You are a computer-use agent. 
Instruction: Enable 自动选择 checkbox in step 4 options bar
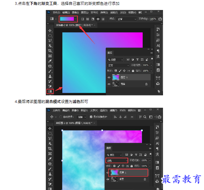[x=61, y=117]
